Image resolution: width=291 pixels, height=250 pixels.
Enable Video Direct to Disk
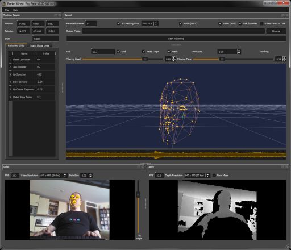click(x=261, y=23)
